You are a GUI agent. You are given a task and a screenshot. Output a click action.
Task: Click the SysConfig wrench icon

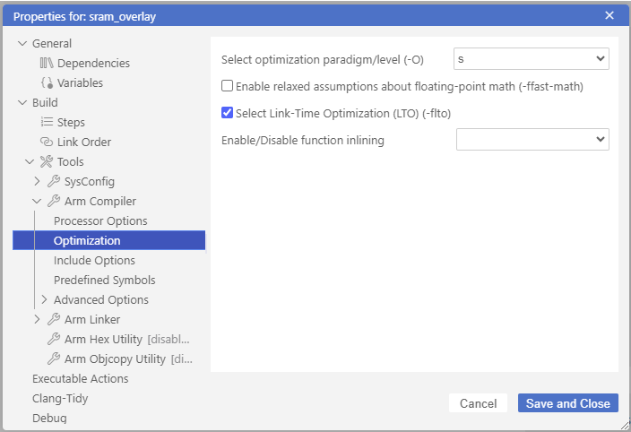[x=54, y=181]
